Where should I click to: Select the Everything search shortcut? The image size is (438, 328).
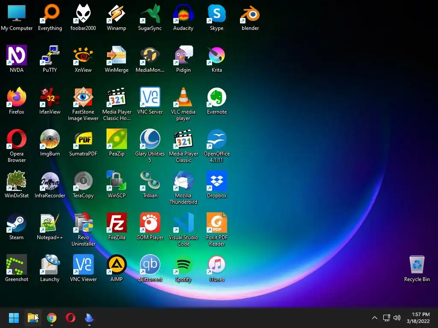pos(50,13)
